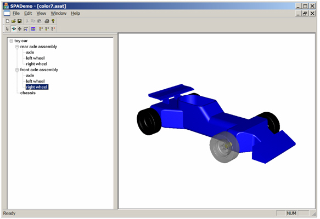This screenshot has width=320, height=219.
Task: Open the Window menu
Action: [x=59, y=14]
